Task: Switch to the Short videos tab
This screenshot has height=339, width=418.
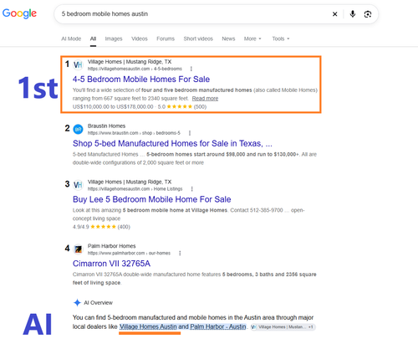Action: [198, 39]
